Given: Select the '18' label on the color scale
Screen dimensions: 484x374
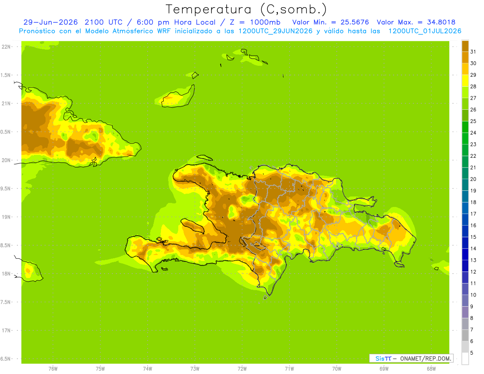Looking at the screenshot, I should tap(473, 202).
